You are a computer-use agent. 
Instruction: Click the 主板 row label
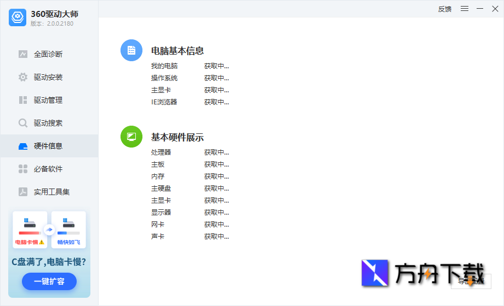point(158,164)
